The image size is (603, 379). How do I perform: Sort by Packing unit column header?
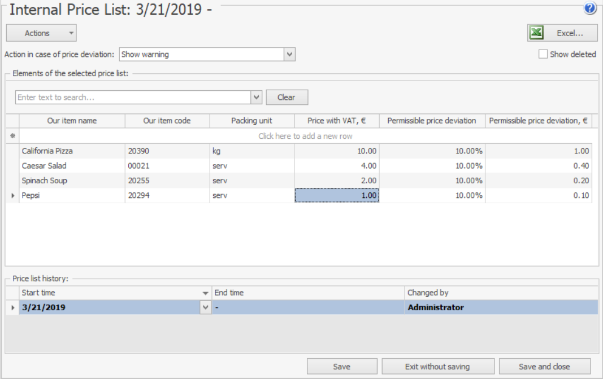tap(251, 121)
